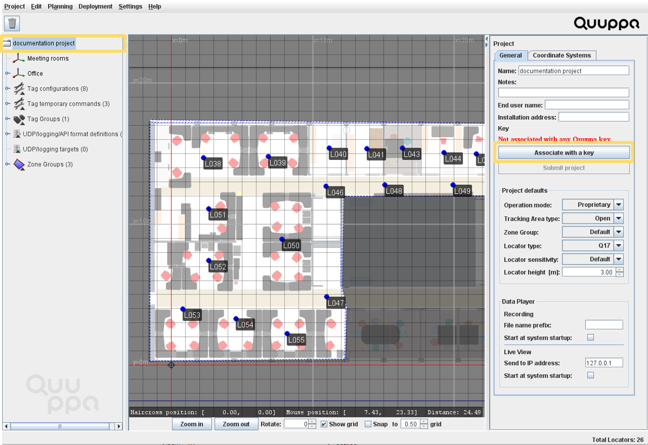Click the UDP/logging/API format definitions icon
Image resolution: width=648 pixels, height=445 pixels.
pos(17,134)
